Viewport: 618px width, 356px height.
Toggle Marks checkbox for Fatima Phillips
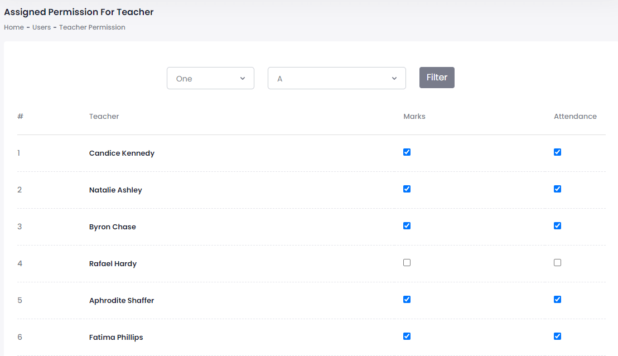(407, 336)
